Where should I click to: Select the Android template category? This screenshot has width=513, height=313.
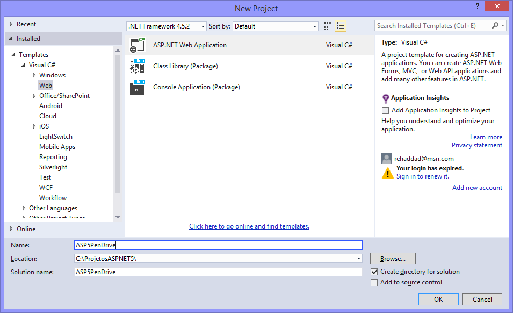pos(50,106)
